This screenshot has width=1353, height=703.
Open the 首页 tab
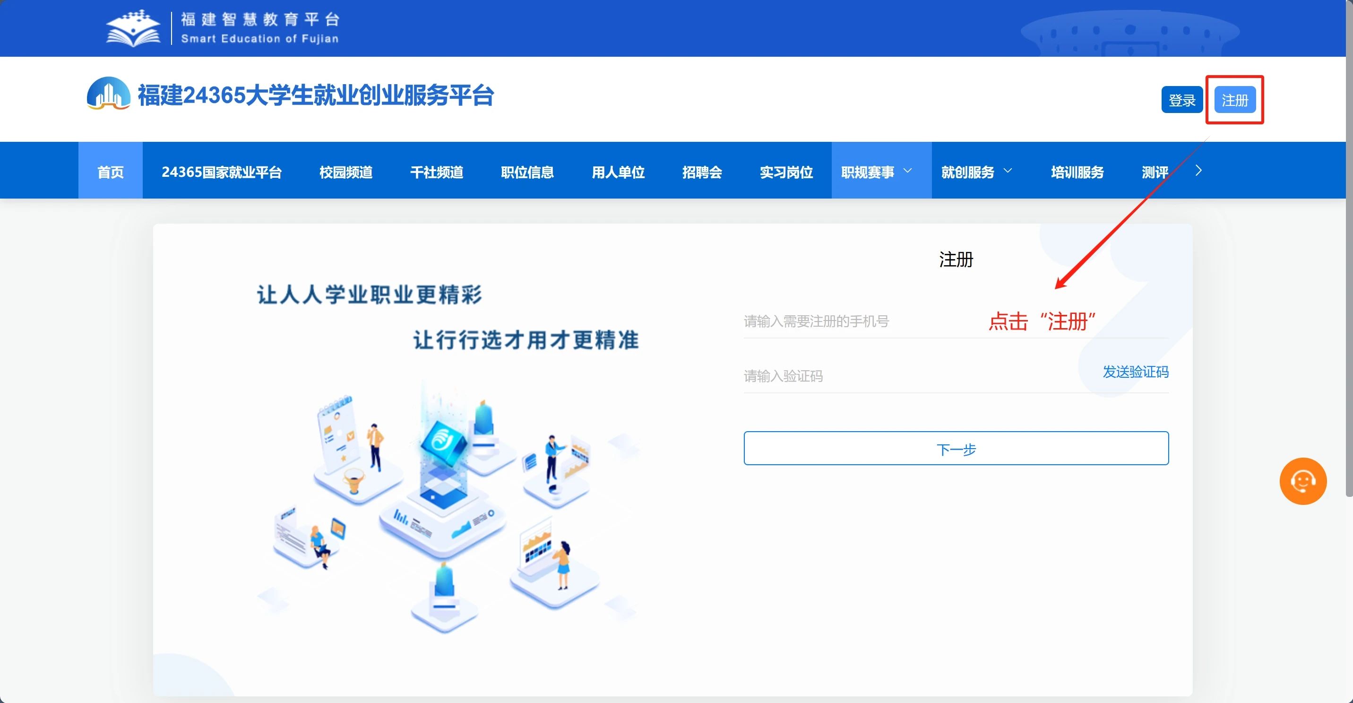(x=110, y=172)
